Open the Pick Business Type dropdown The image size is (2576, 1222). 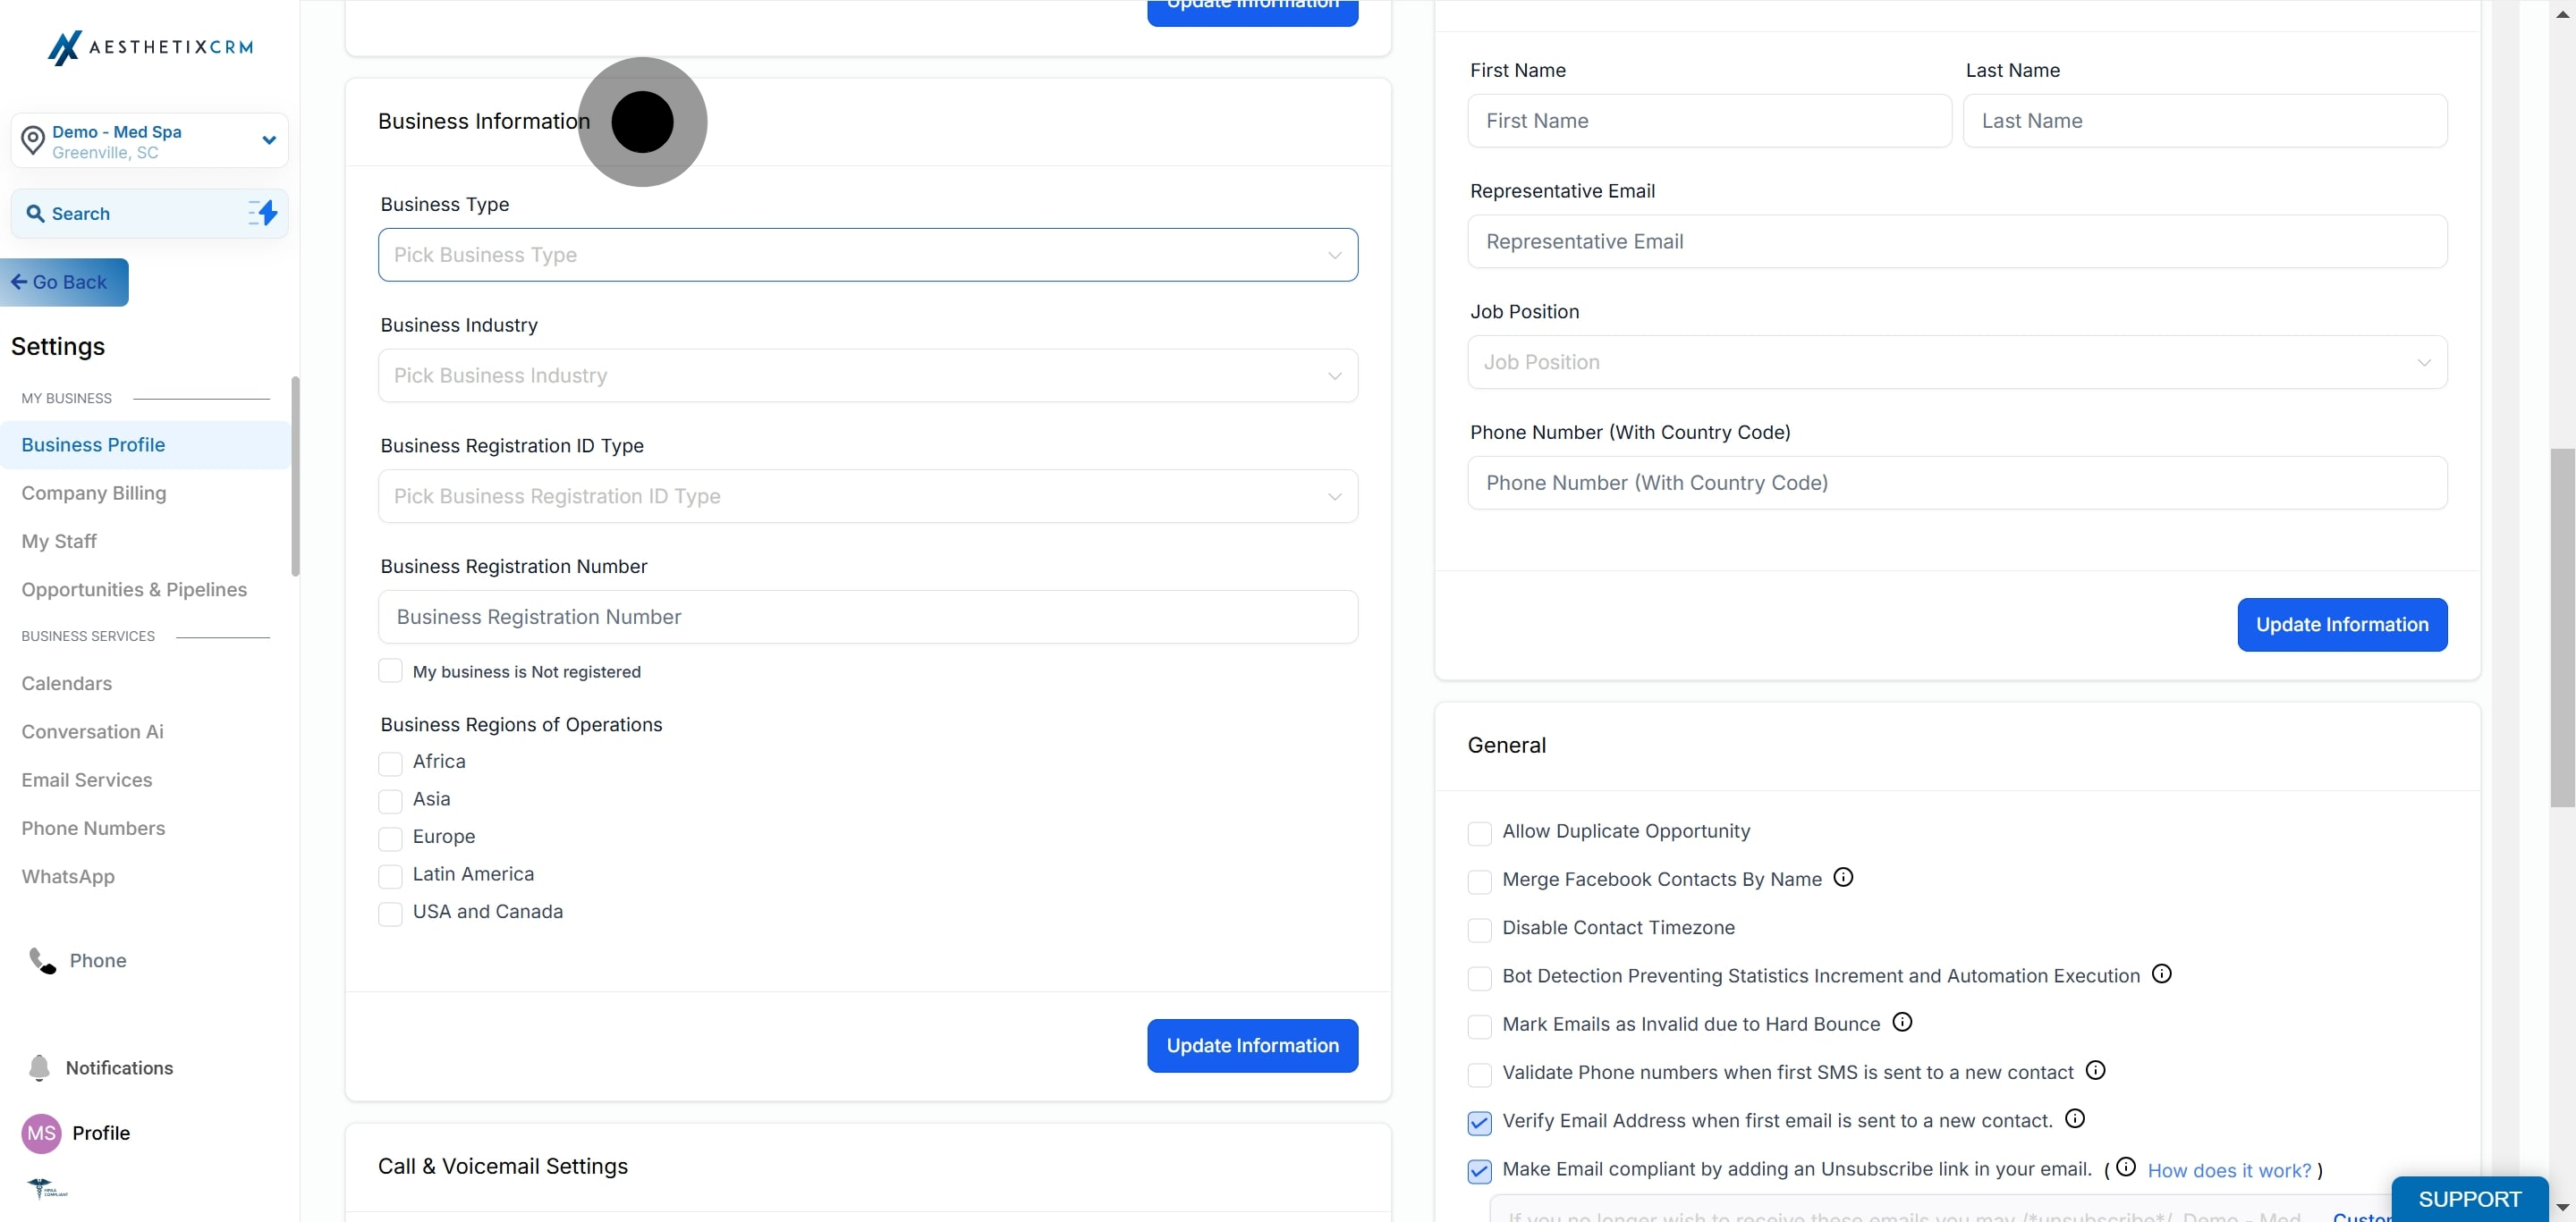pyautogui.click(x=867, y=255)
